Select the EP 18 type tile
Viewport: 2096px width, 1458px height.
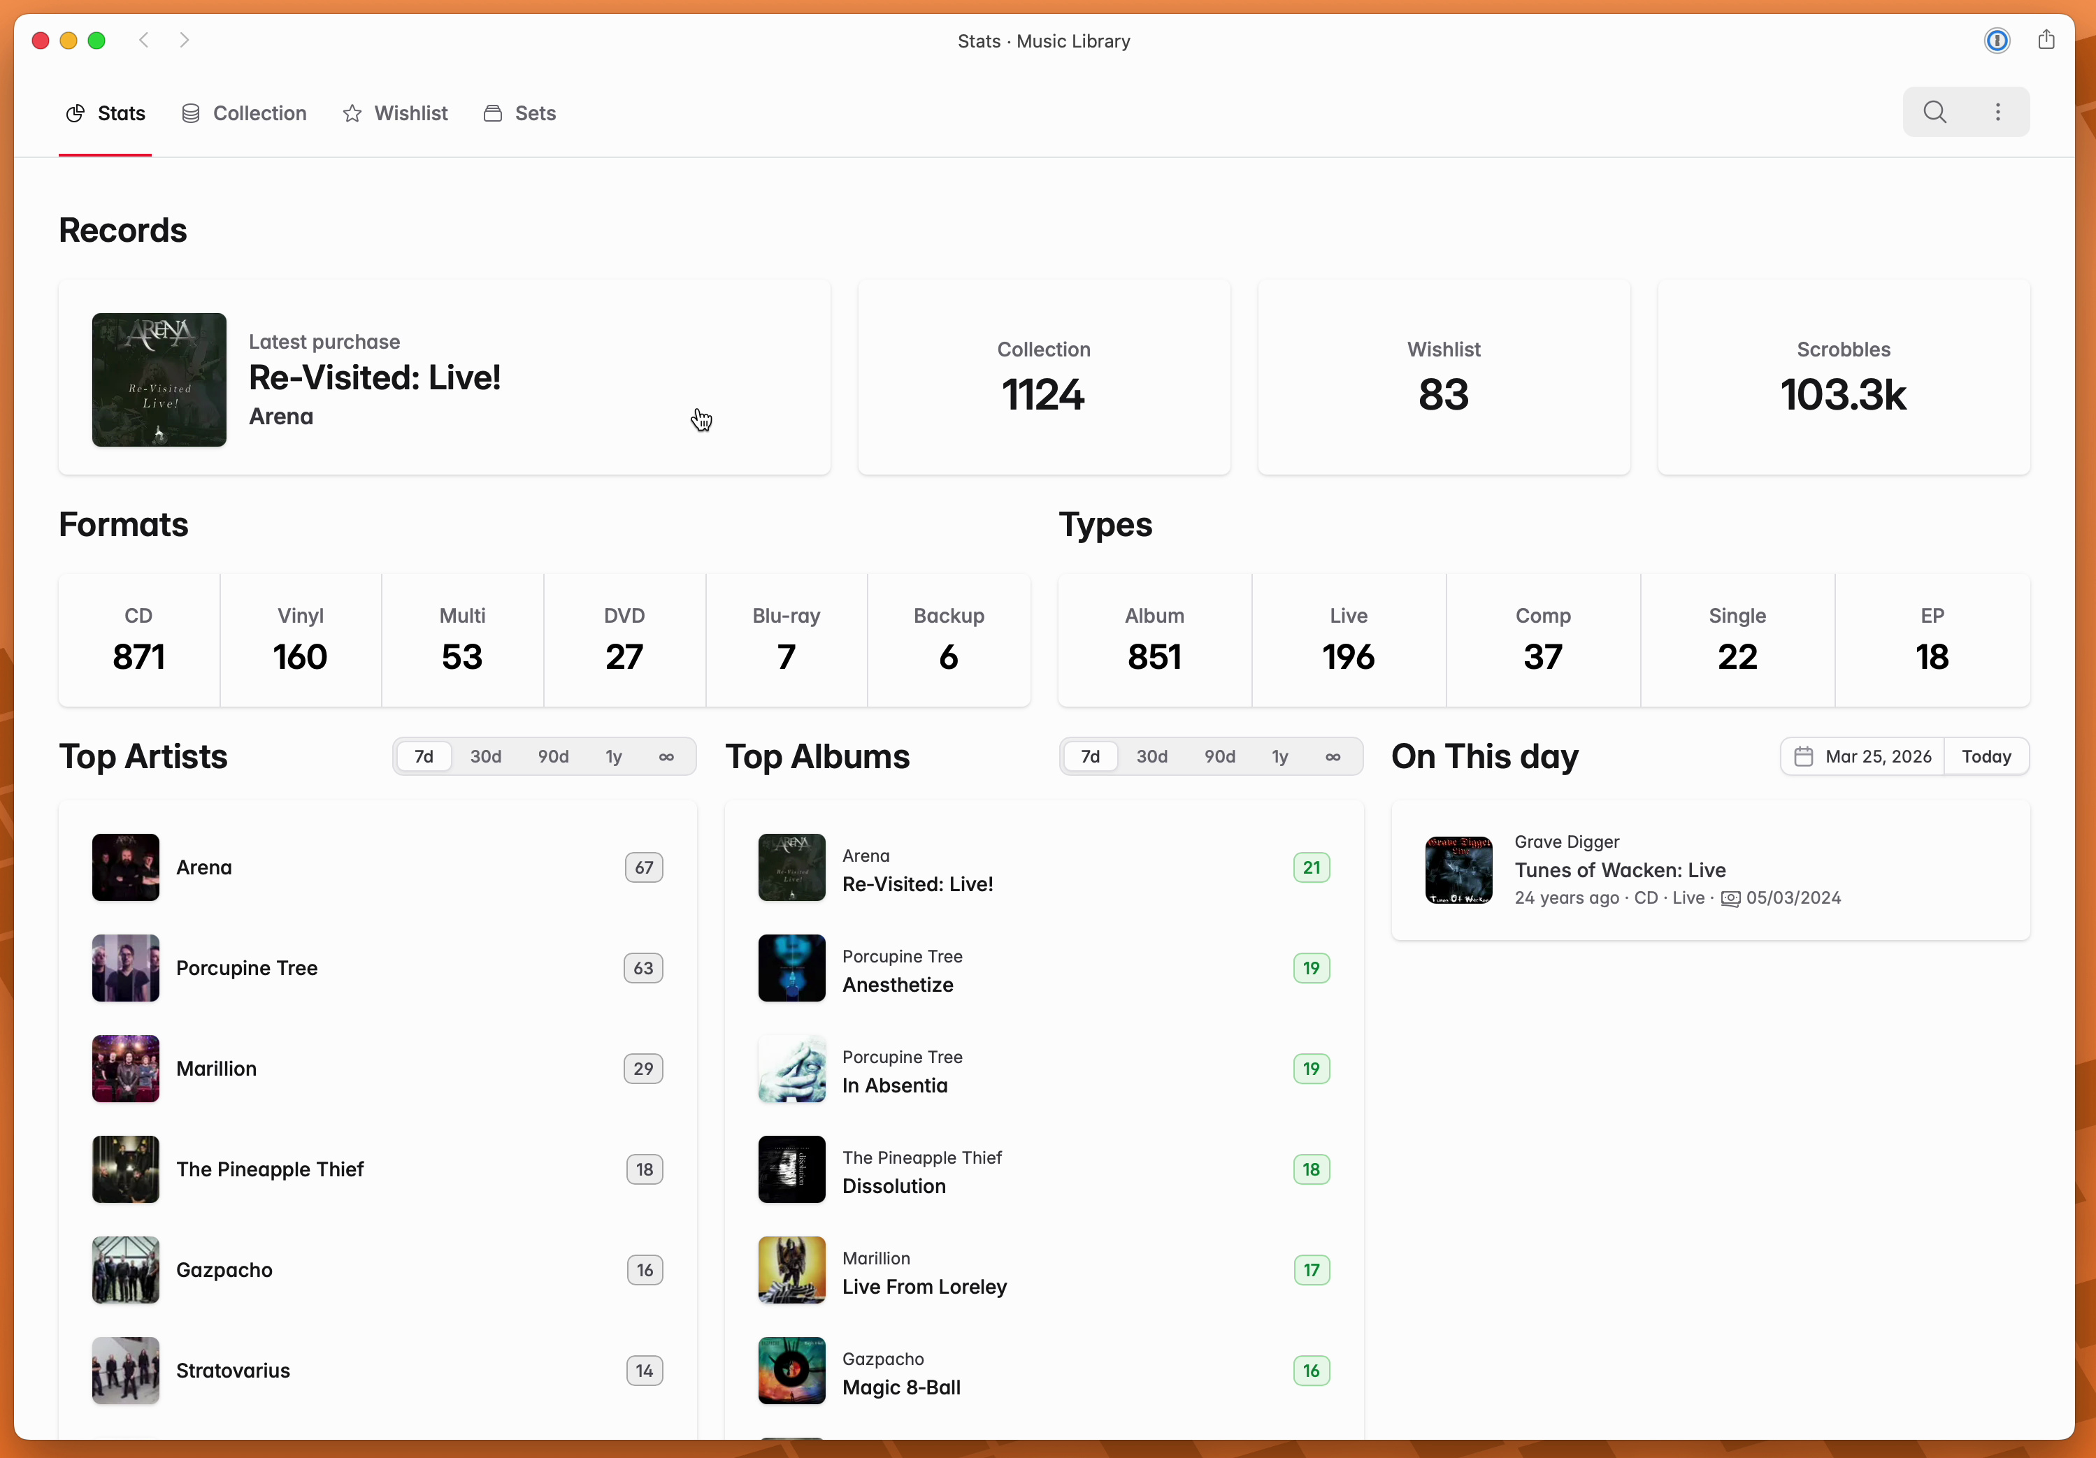(x=1932, y=640)
